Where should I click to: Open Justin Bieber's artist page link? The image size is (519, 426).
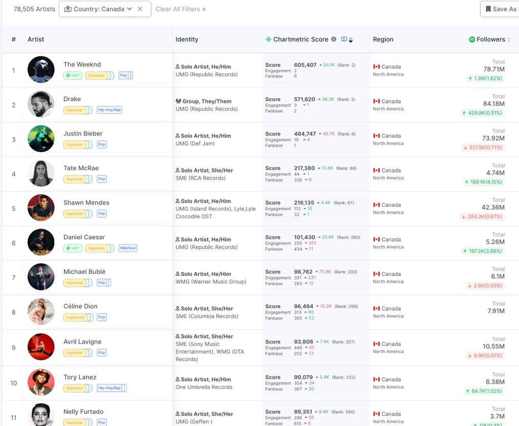(83, 134)
